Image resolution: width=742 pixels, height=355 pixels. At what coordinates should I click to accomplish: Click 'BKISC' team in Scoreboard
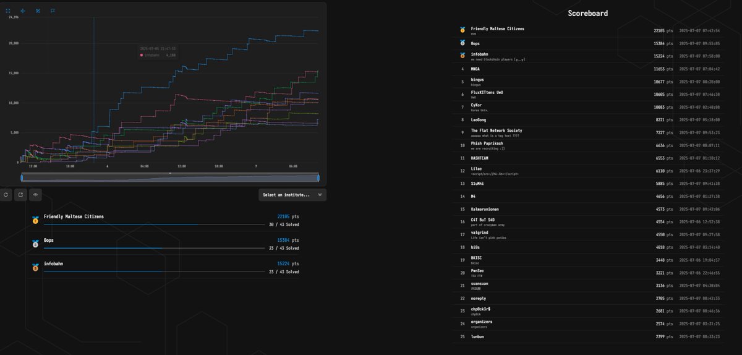point(477,258)
